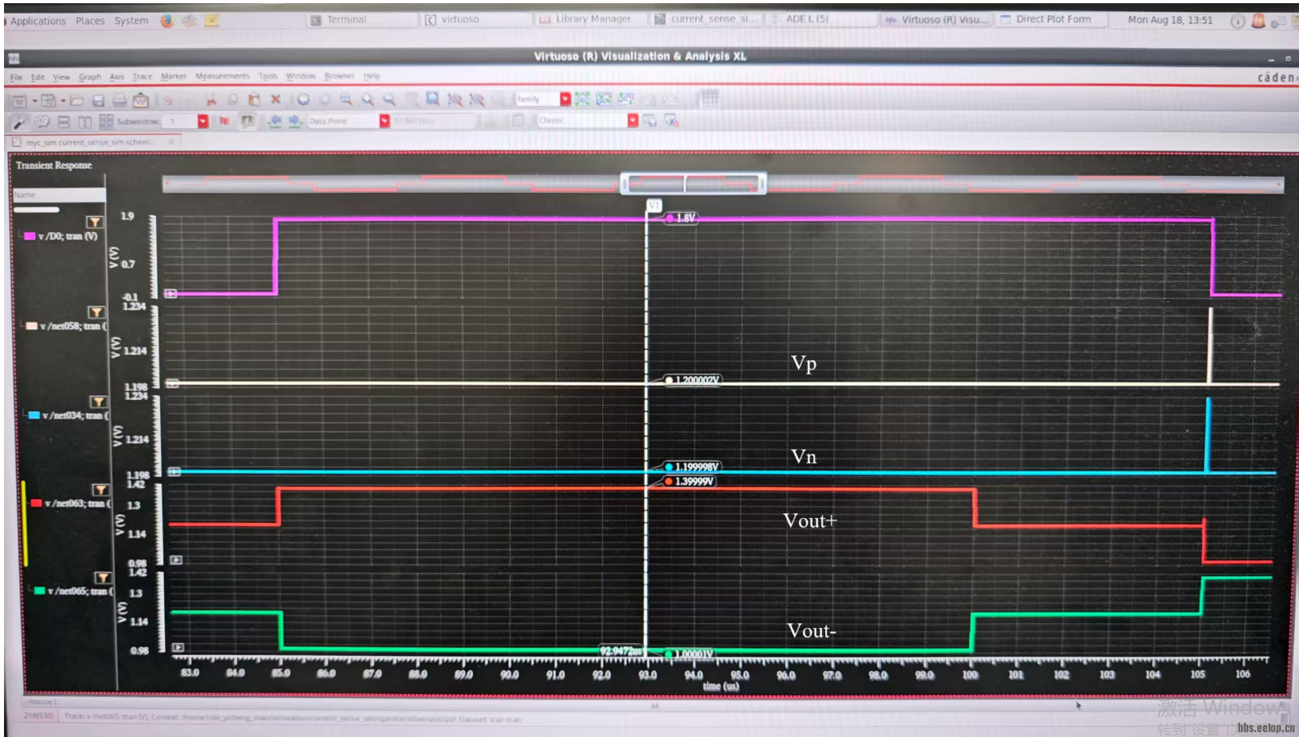Toggle the filter icon above v /net034 trace
Viewport: 1299px width, 737px height.
pyautogui.click(x=98, y=402)
